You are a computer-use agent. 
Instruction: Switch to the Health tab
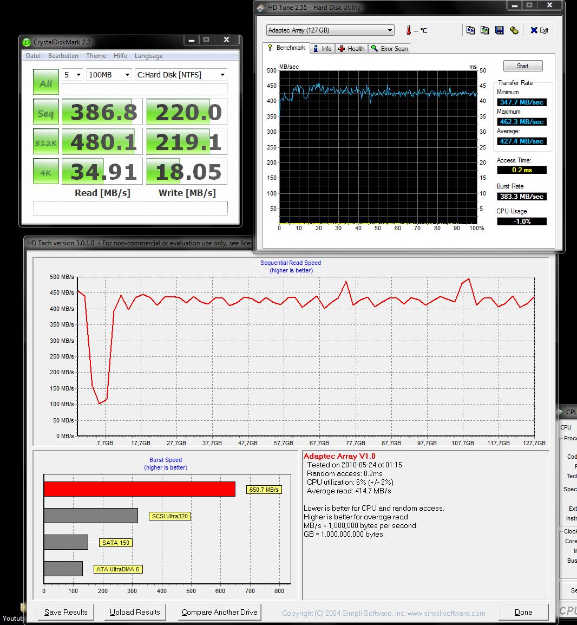pyautogui.click(x=351, y=48)
